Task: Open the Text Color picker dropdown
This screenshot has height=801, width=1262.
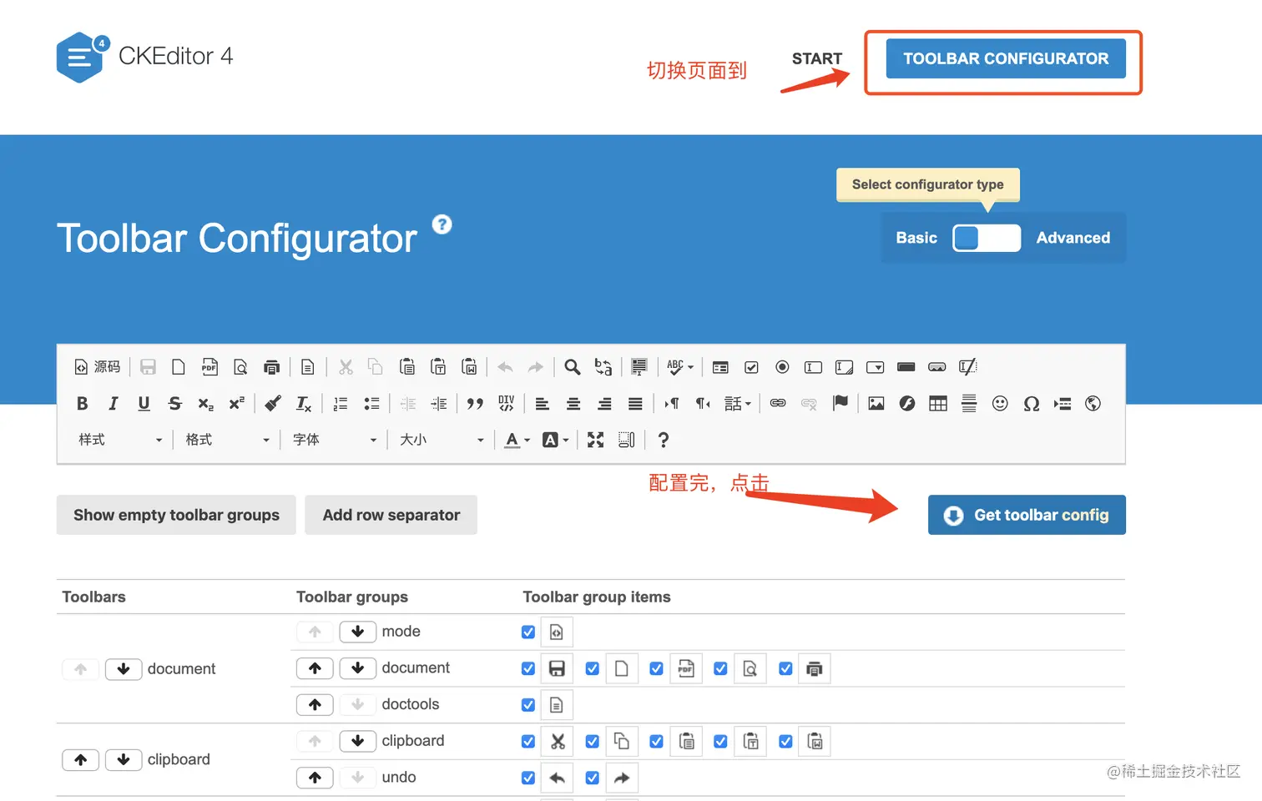Action: (517, 440)
